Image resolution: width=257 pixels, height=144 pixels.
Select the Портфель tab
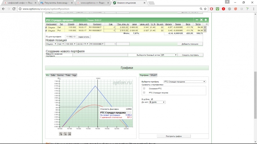pos(144,75)
